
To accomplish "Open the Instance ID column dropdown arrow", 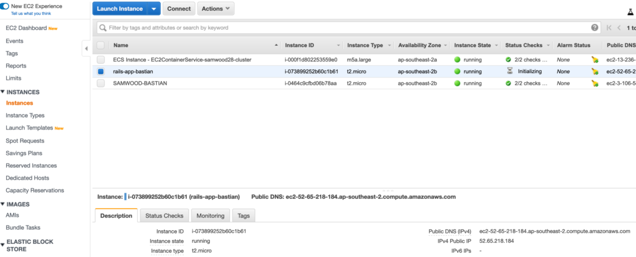I will click(x=338, y=46).
